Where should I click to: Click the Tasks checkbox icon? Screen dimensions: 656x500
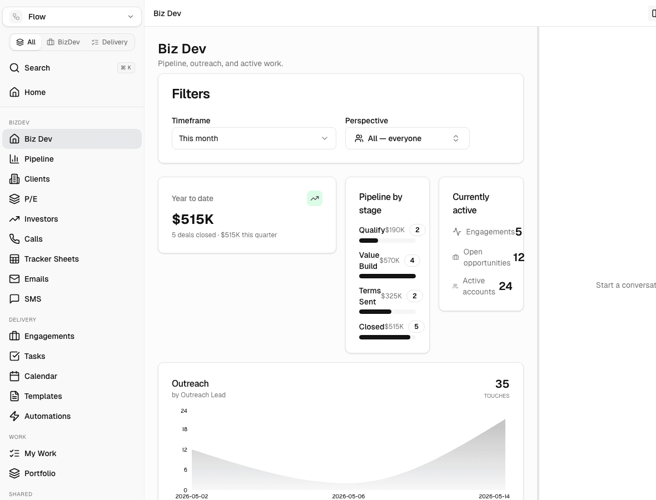click(x=14, y=356)
